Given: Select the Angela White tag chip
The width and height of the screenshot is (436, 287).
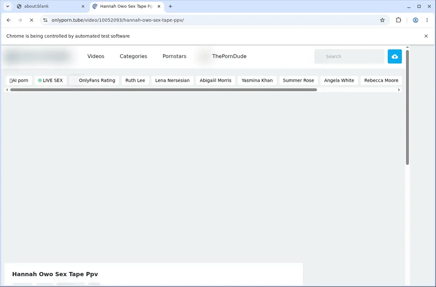Looking at the screenshot, I should [x=339, y=80].
